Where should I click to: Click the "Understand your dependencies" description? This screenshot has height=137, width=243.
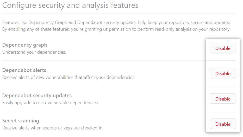(x=34, y=52)
